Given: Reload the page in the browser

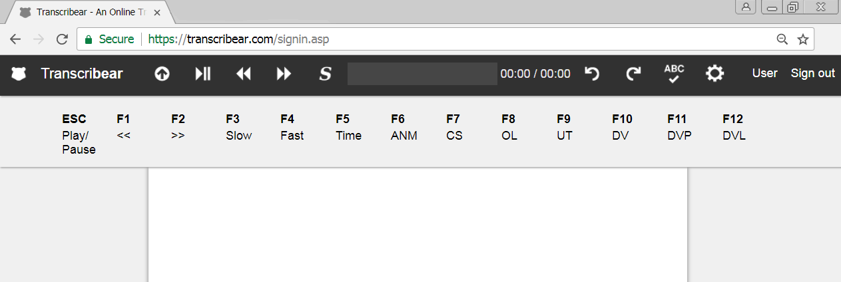Looking at the screenshot, I should pos(62,39).
